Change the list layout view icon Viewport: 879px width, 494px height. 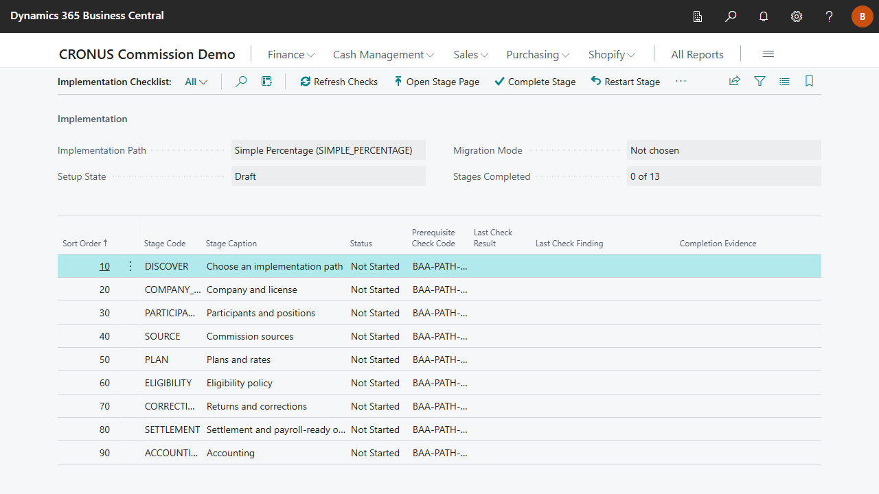[x=784, y=81]
